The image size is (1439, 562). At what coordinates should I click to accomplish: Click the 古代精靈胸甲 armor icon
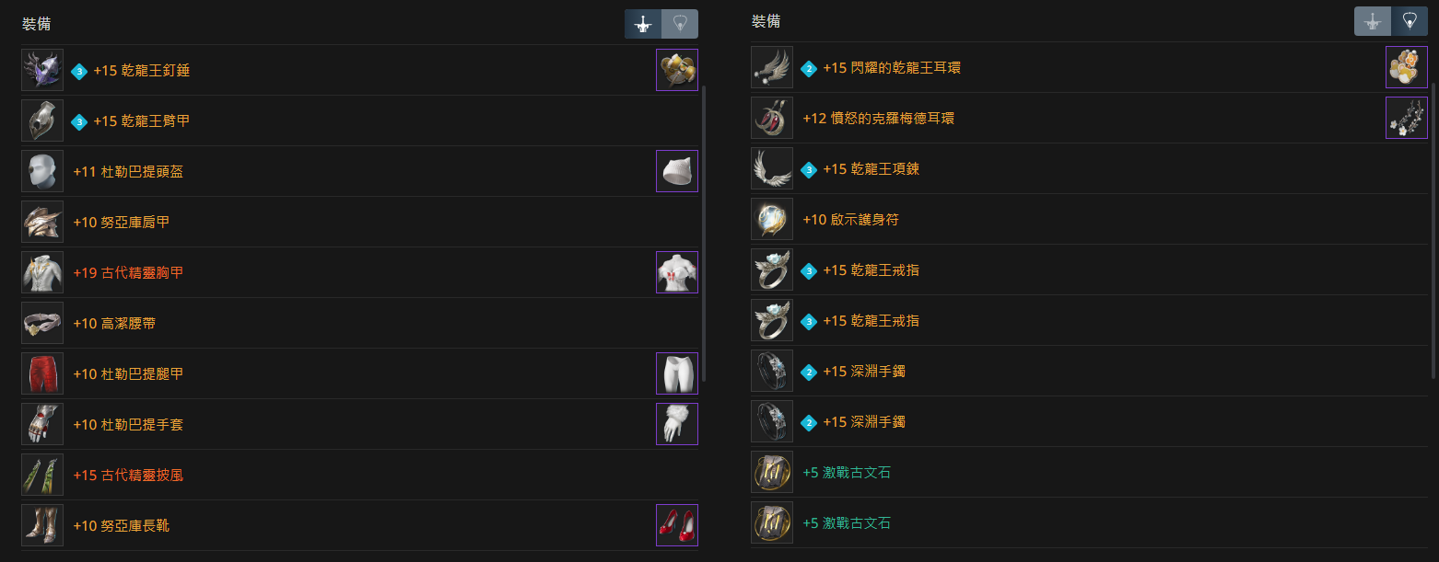click(42, 272)
